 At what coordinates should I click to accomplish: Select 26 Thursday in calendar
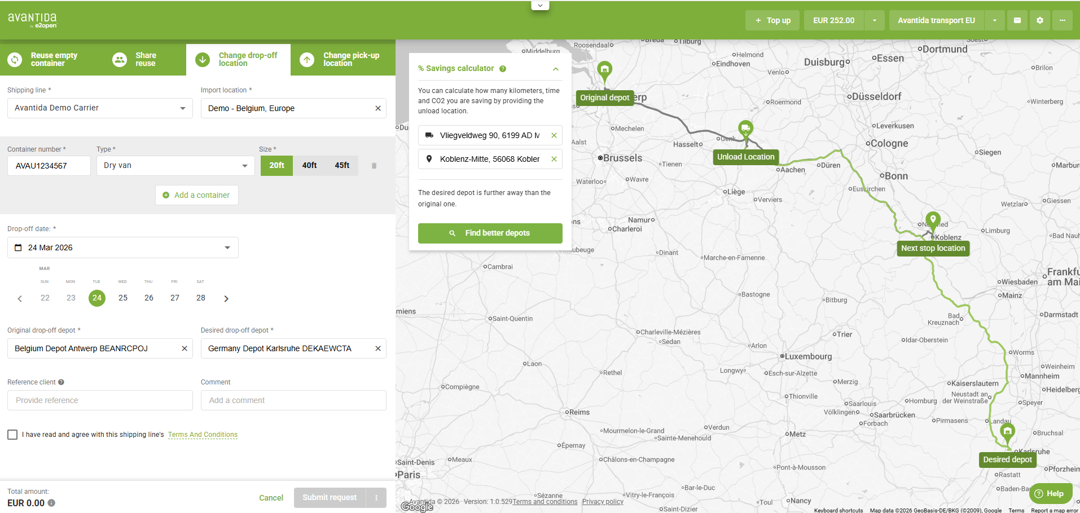coord(149,298)
